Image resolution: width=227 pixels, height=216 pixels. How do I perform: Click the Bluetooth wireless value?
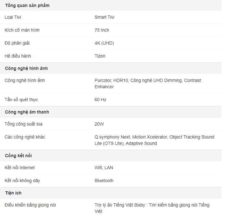click(x=104, y=181)
